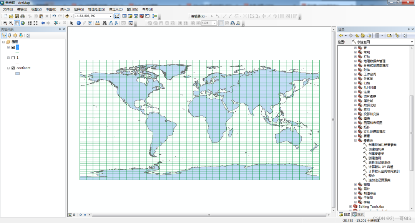Image resolution: width=415 pixels, height=223 pixels.
Task: Collapse the 要素类 toolset
Action: point(355,140)
